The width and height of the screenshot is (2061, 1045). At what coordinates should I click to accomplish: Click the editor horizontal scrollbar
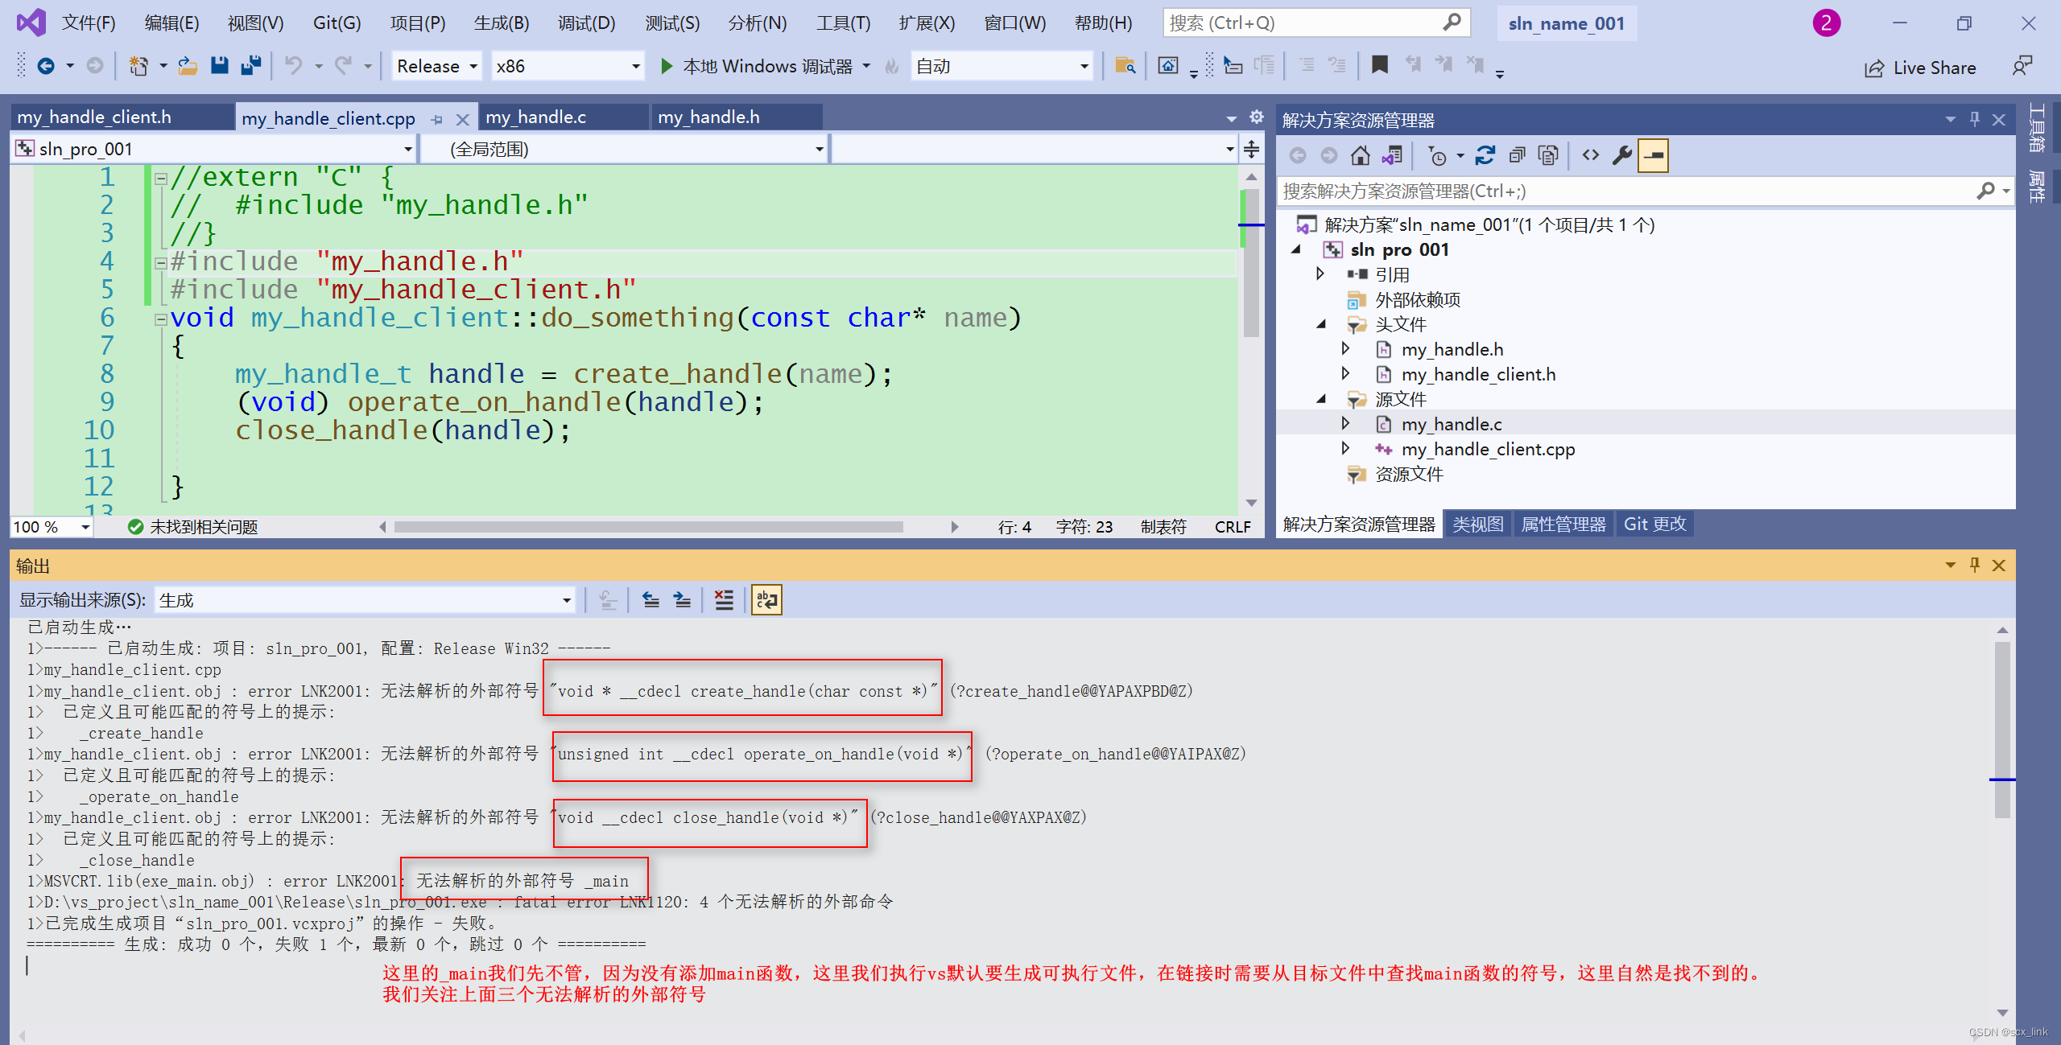[x=648, y=527]
